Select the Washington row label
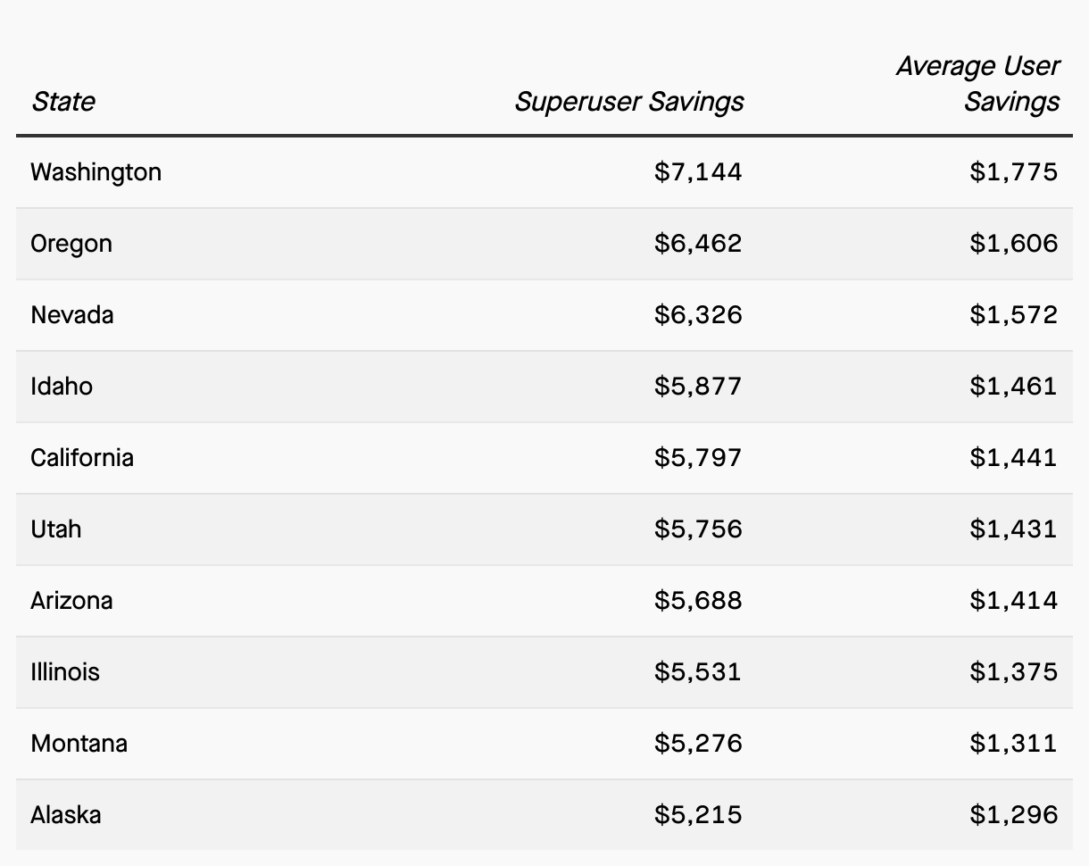The width and height of the screenshot is (1089, 866). pos(96,172)
